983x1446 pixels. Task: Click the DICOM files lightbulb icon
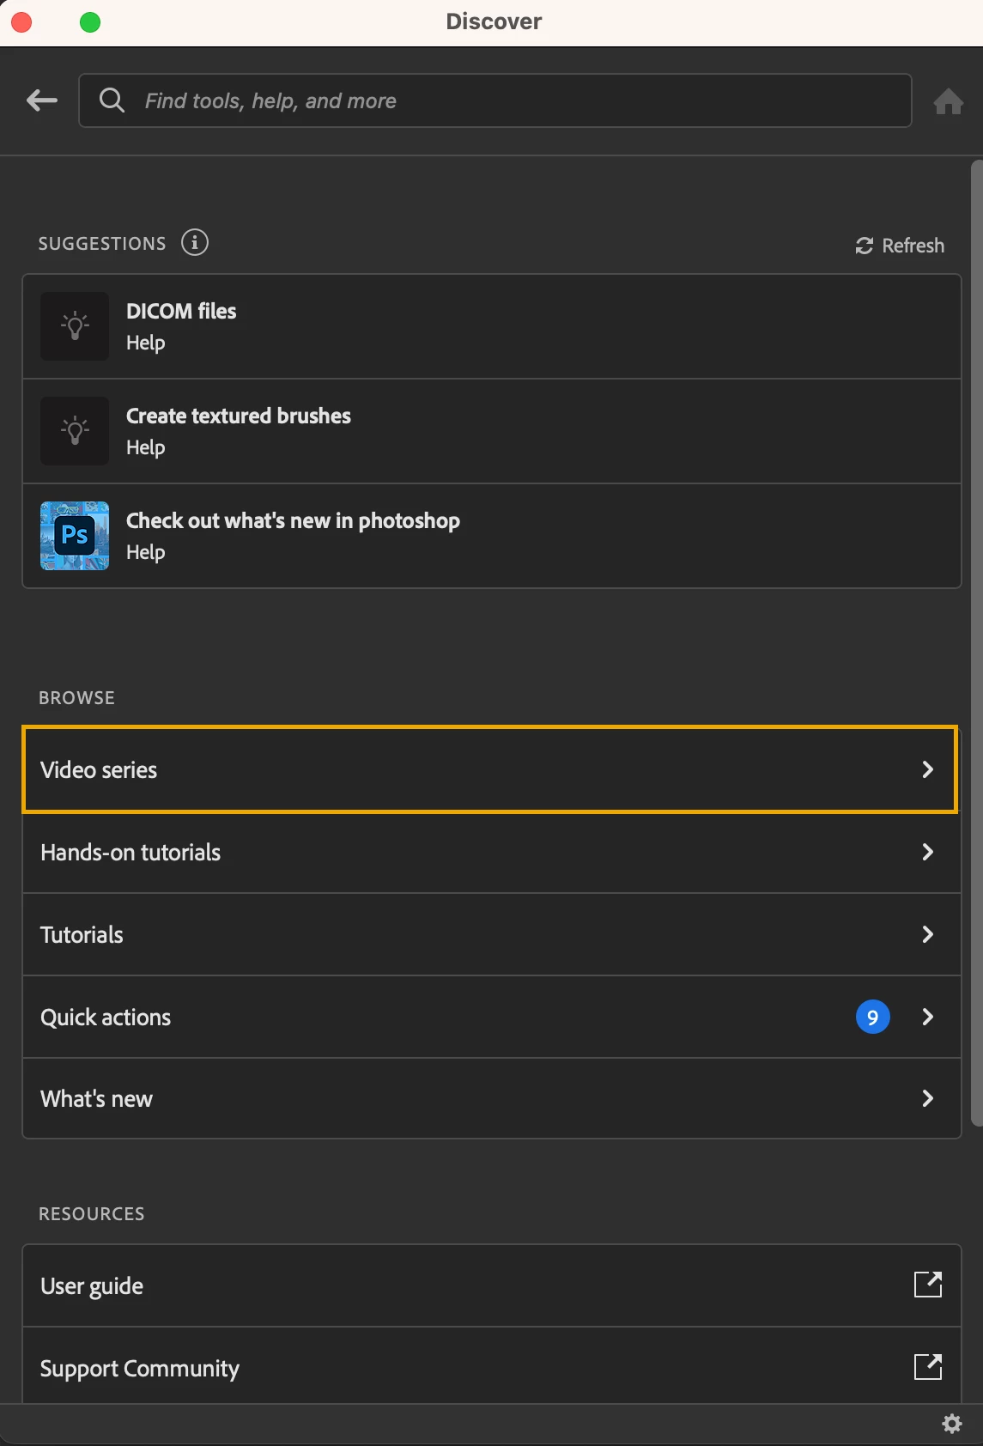coord(75,326)
